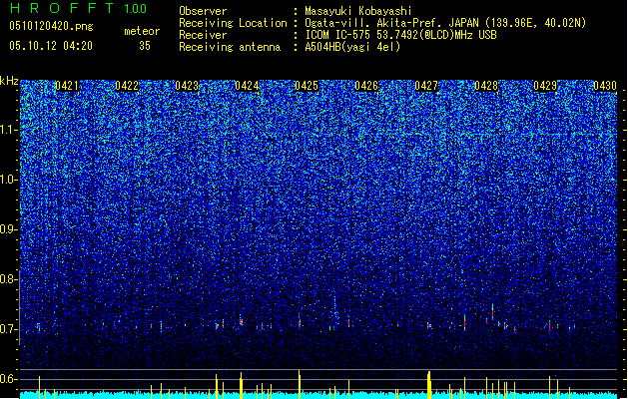628x399 pixels.
Task: Select the filename 0510120420.png
Action: 51,26
